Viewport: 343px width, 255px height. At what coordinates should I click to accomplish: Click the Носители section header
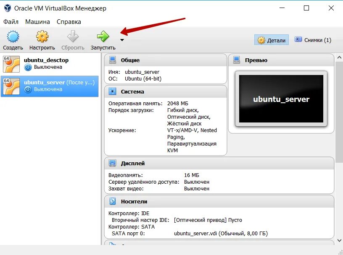pos(219,201)
